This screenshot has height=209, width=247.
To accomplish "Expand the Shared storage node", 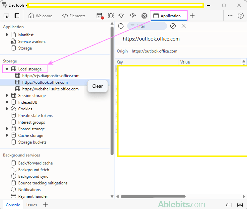I will [7, 129].
